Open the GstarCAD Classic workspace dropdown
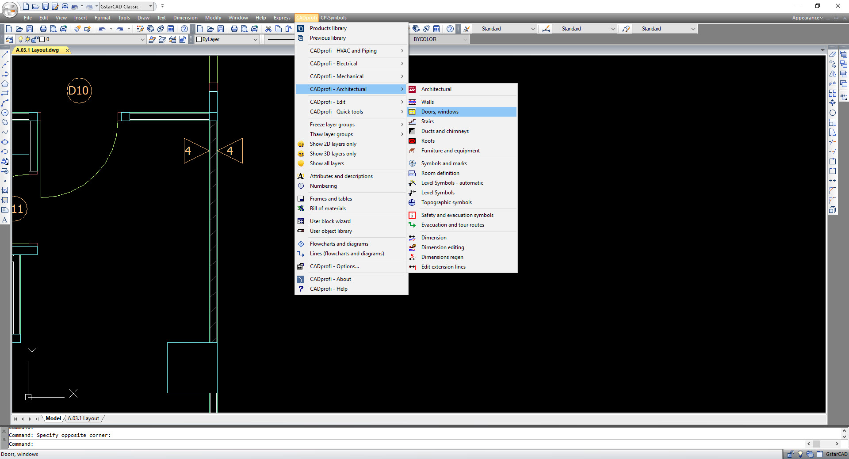 (150, 6)
